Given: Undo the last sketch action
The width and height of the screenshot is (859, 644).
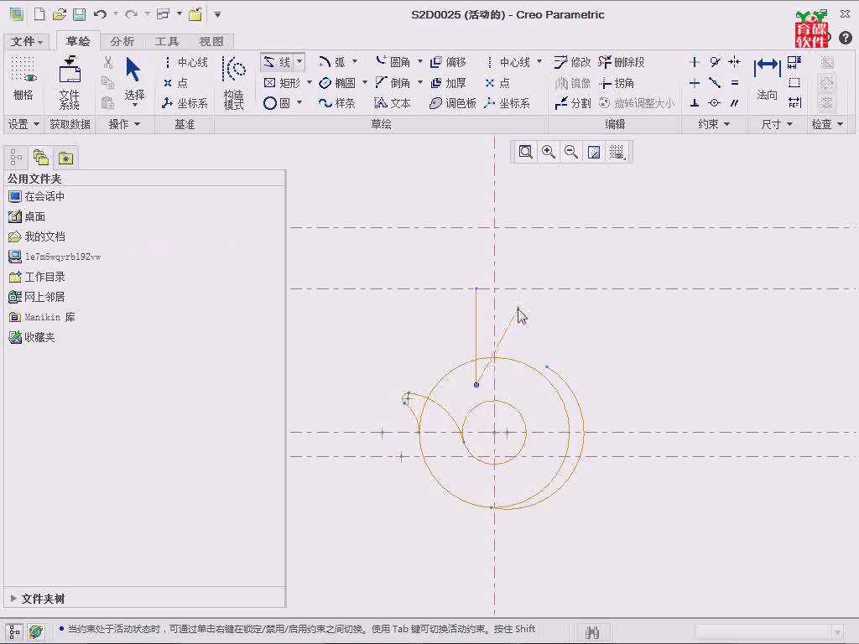Looking at the screenshot, I should point(100,14).
